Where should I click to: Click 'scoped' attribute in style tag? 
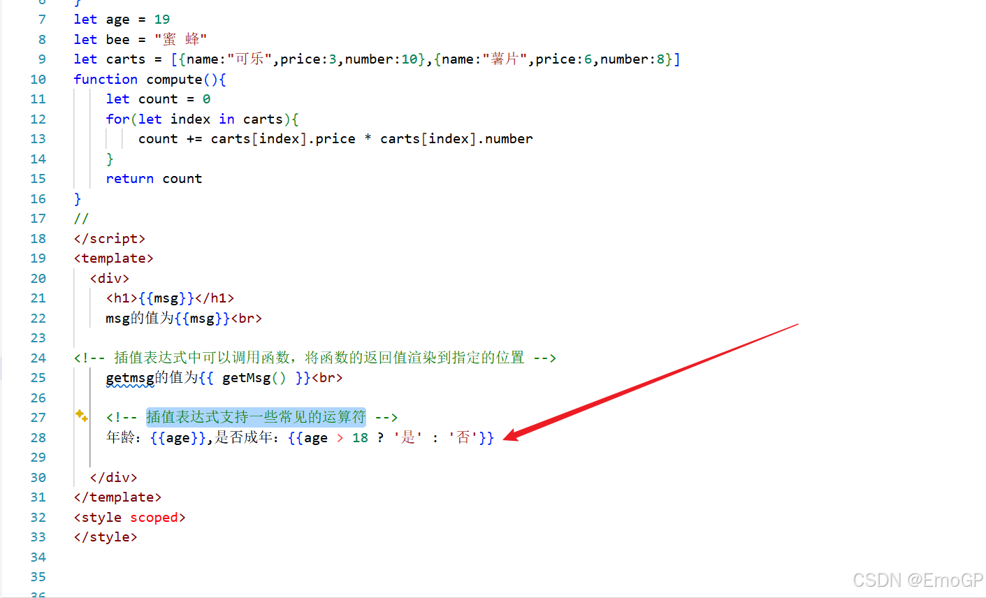[x=154, y=518]
